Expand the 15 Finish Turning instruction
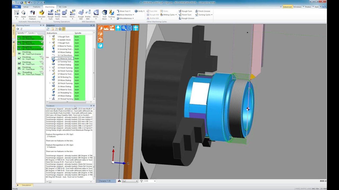The width and height of the screenshot is (339, 190). tap(50, 68)
